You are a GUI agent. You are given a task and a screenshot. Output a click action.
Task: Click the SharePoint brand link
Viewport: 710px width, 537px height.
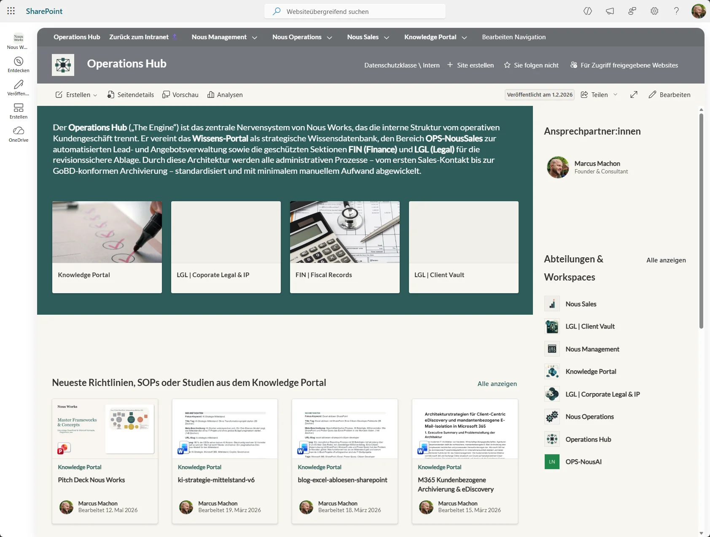[44, 11]
